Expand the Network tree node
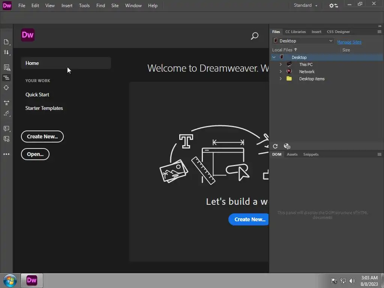384x288 pixels. pos(280,72)
